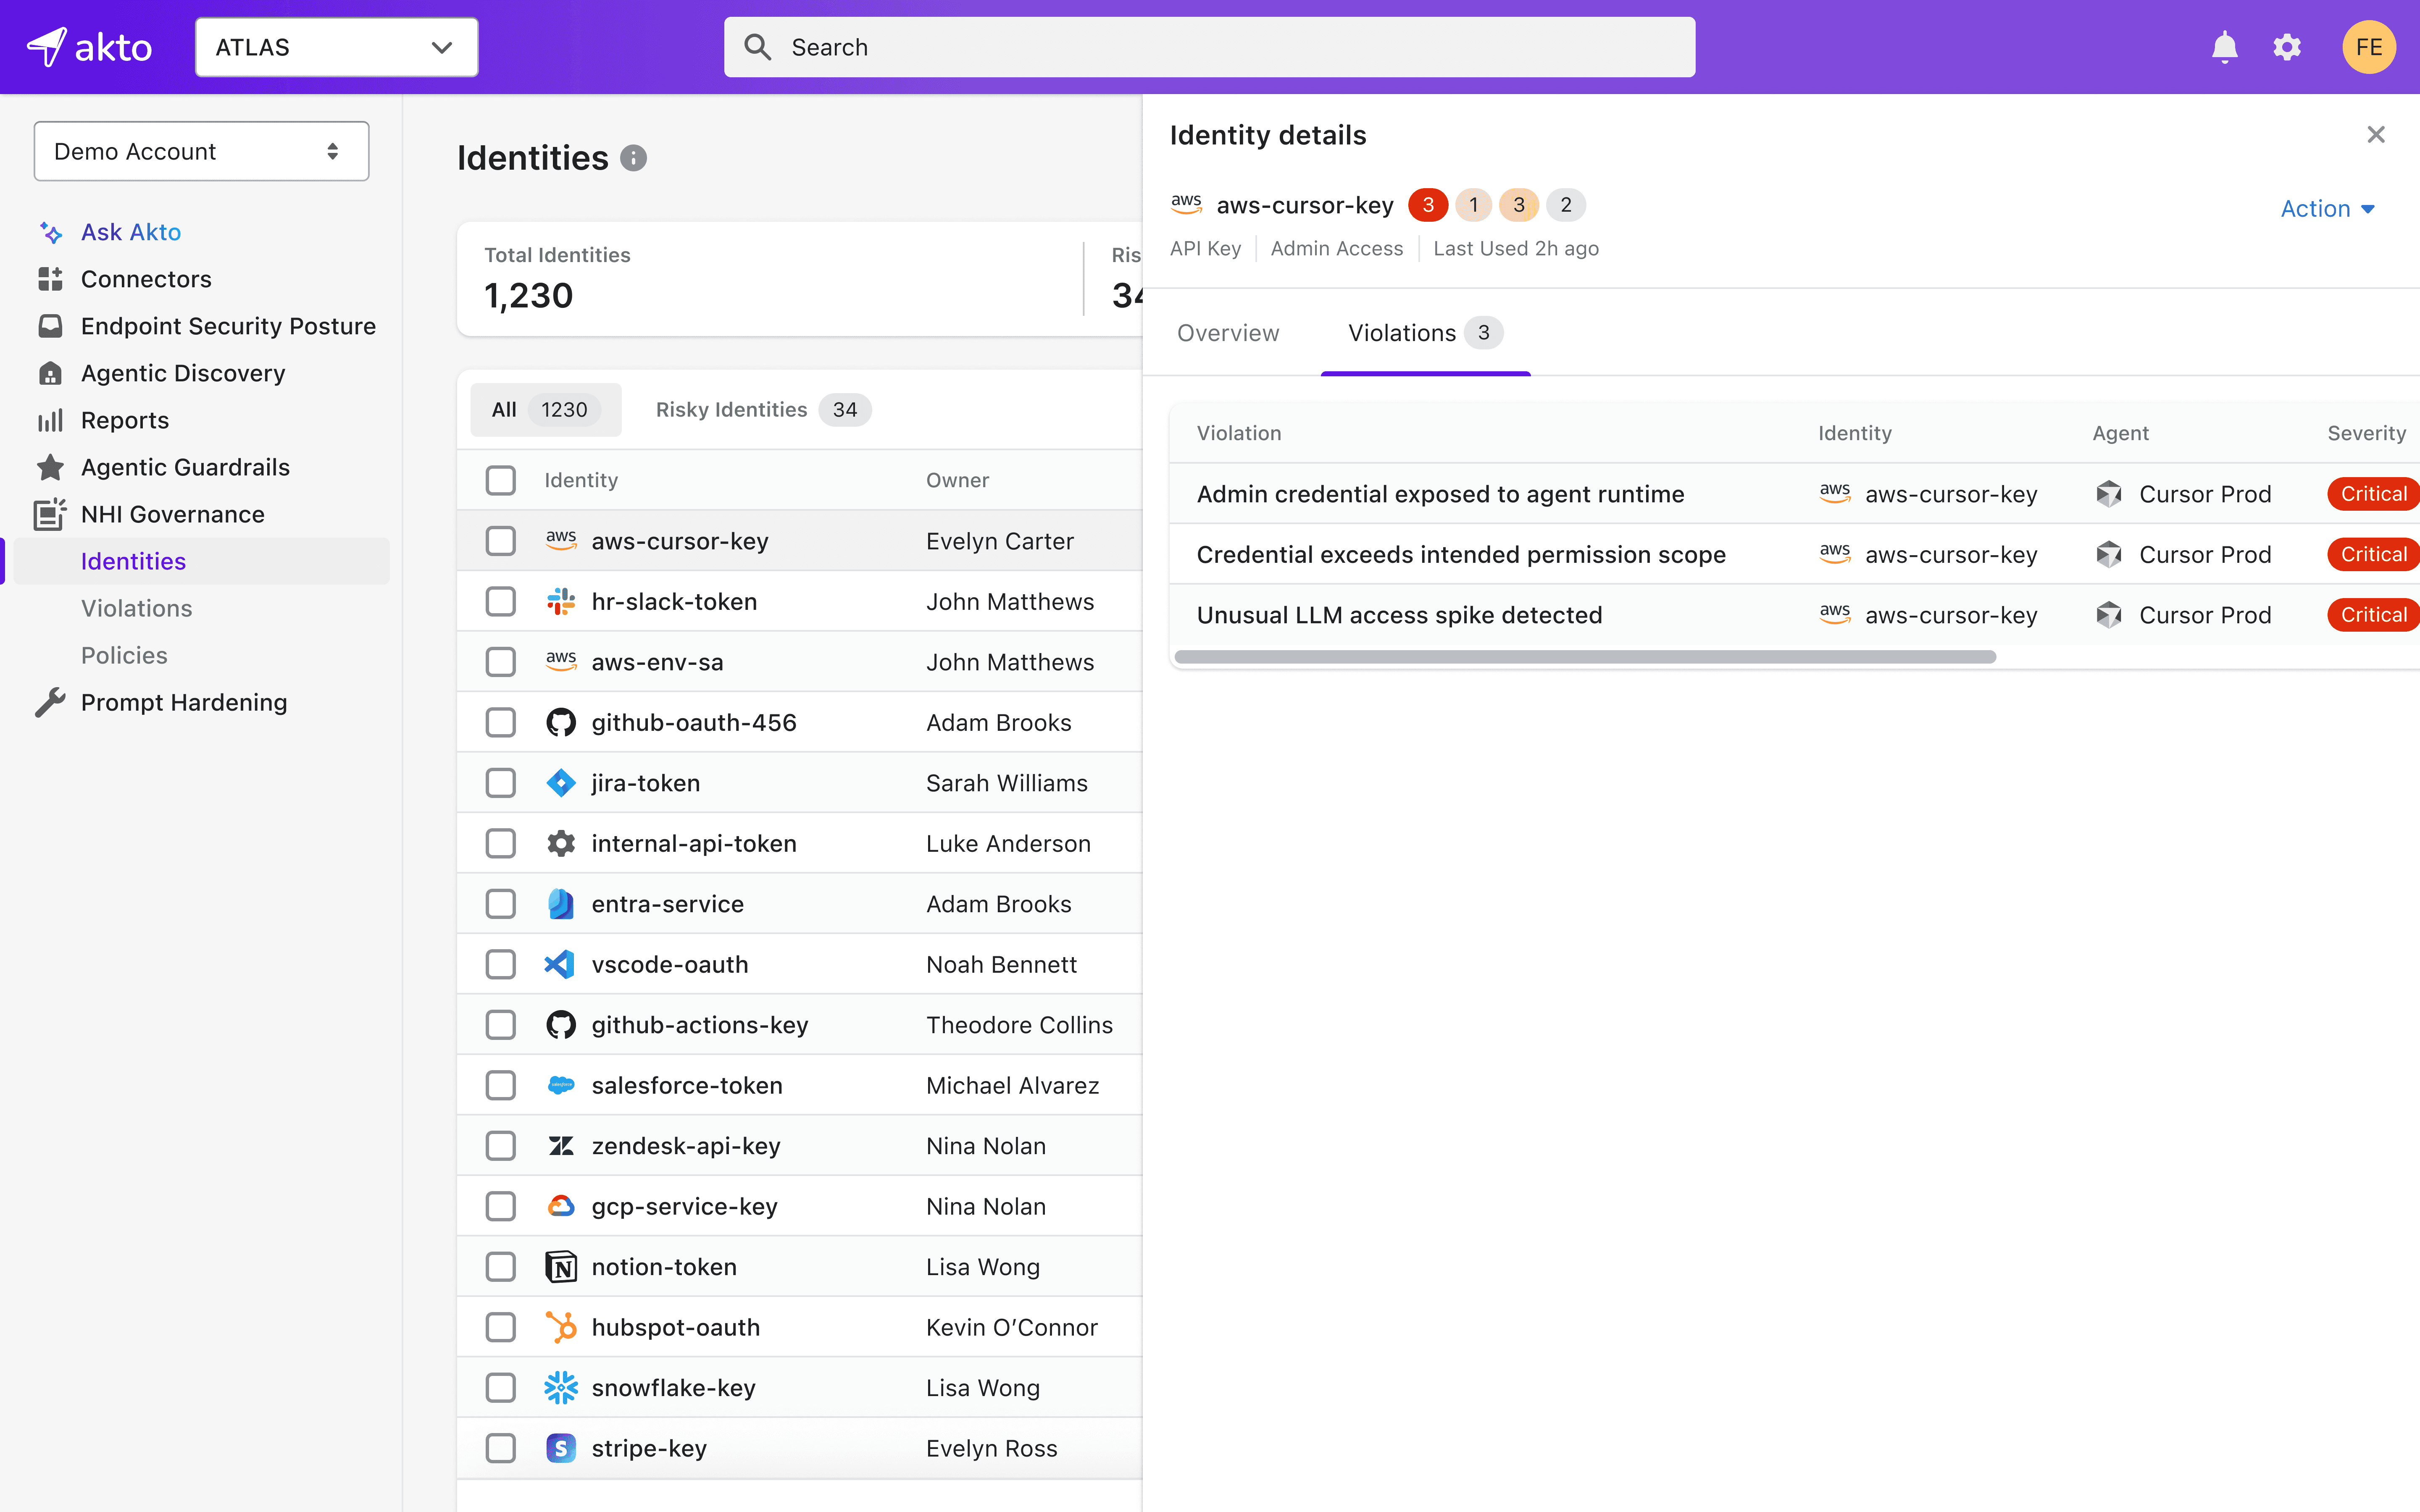Click the Stripe icon for stripe-key
The height and width of the screenshot is (1512, 2420).
(561, 1448)
